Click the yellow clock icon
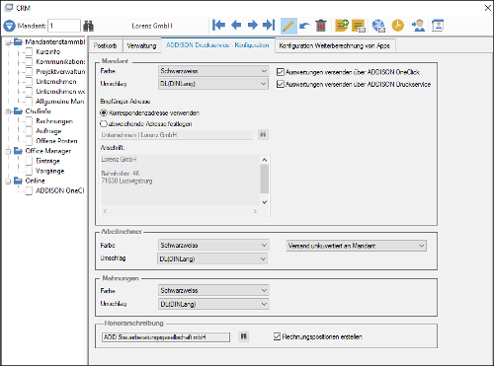This screenshot has width=494, height=366. [x=398, y=26]
